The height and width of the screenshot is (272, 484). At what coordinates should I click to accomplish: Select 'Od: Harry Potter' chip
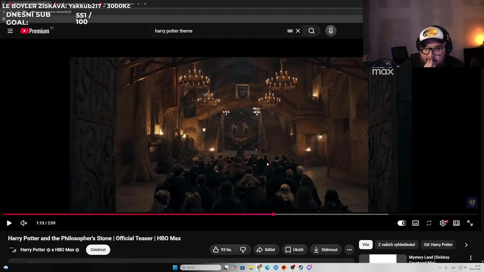438,245
